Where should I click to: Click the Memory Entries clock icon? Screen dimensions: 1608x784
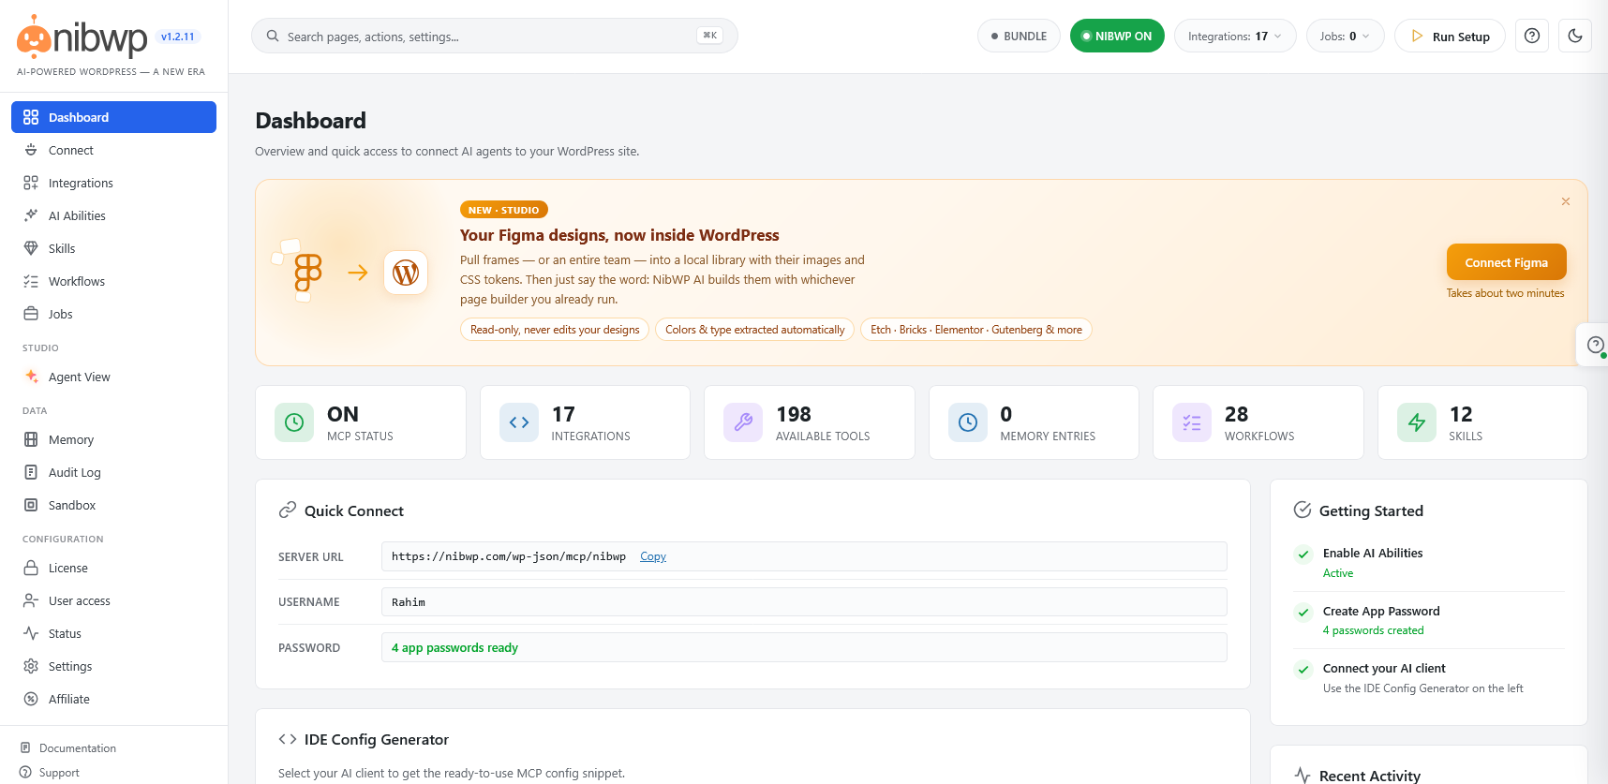968,422
